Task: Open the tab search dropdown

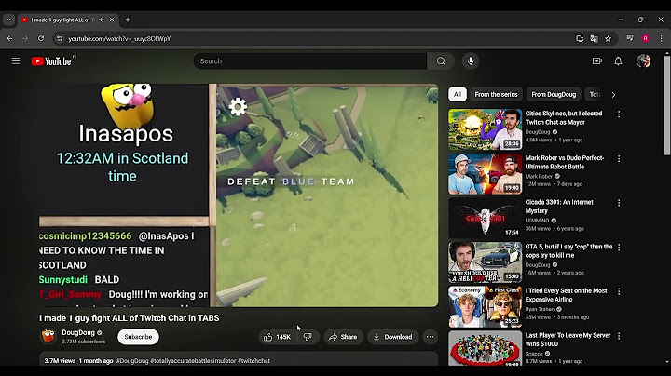Action: coord(9,20)
